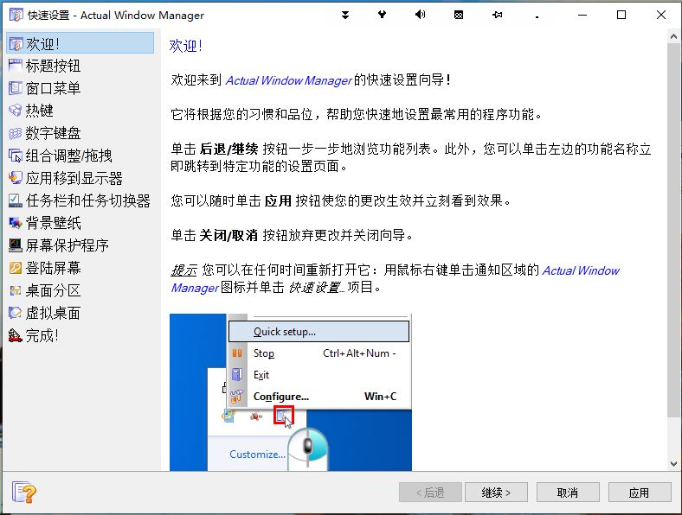Screen dimensions: 682x515
Task: Click the transparency title bar button
Action: [459, 16]
